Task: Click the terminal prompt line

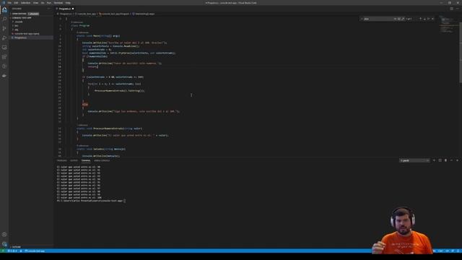Action: pyautogui.click(x=91, y=201)
